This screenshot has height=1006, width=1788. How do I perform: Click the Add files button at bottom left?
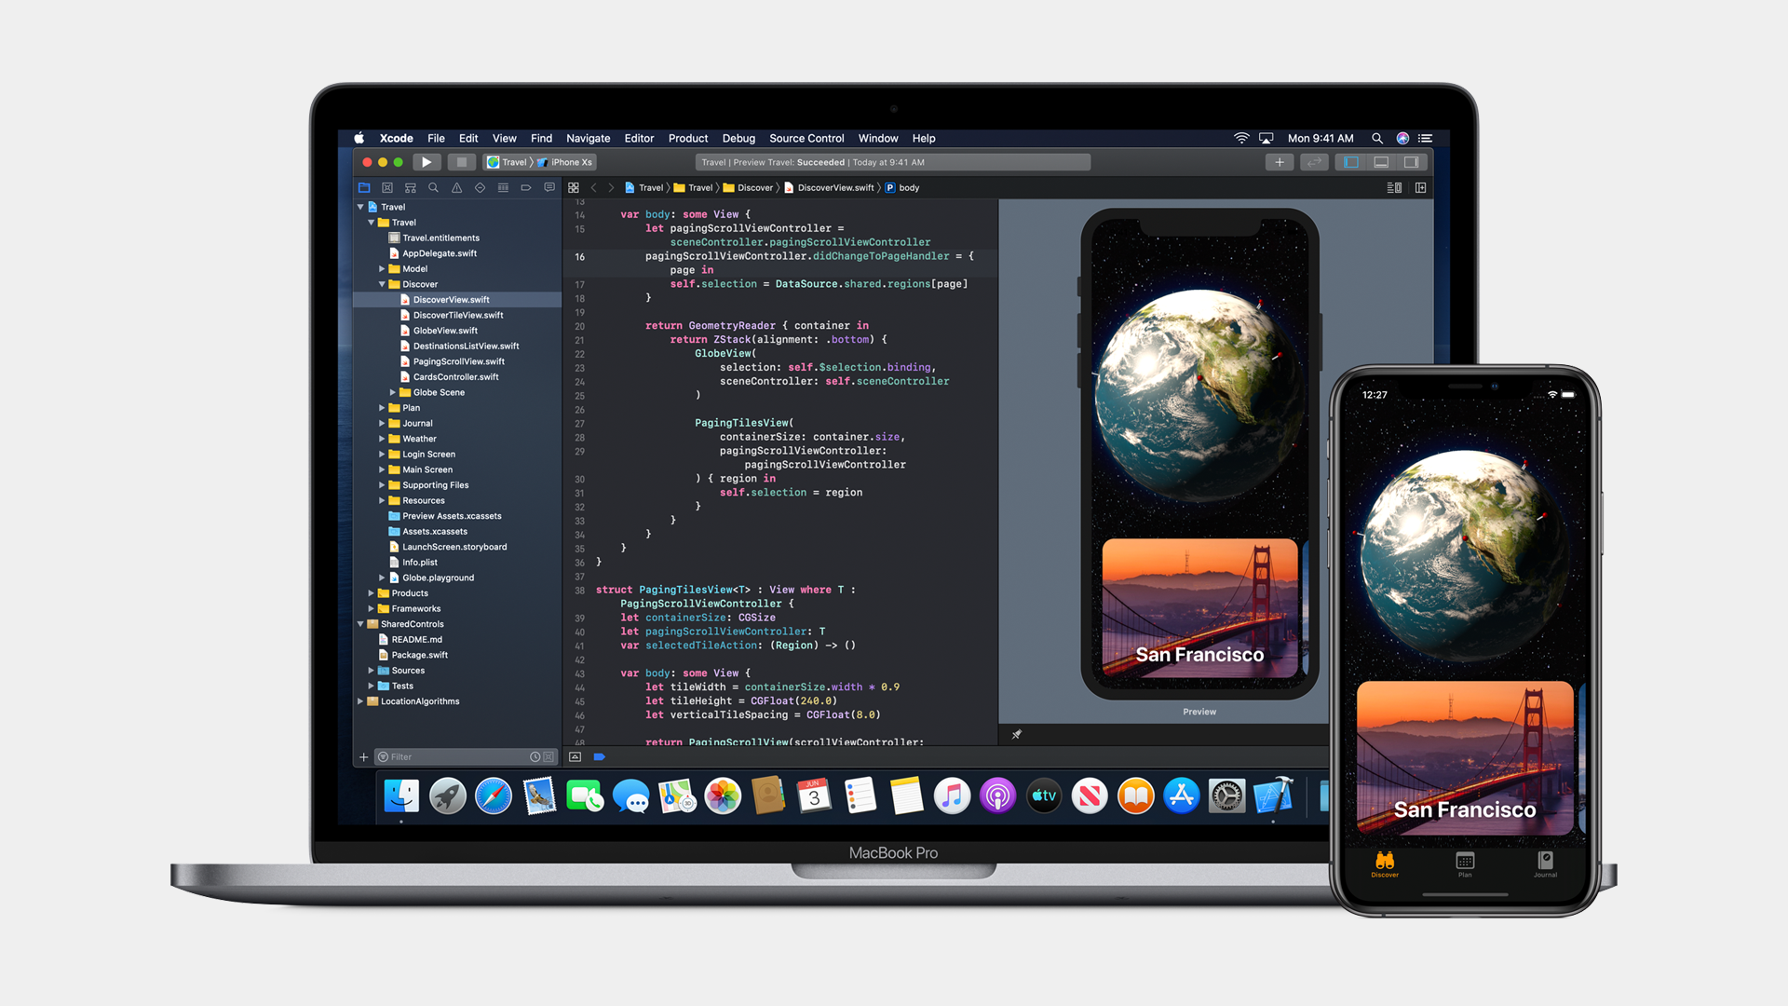tap(363, 756)
